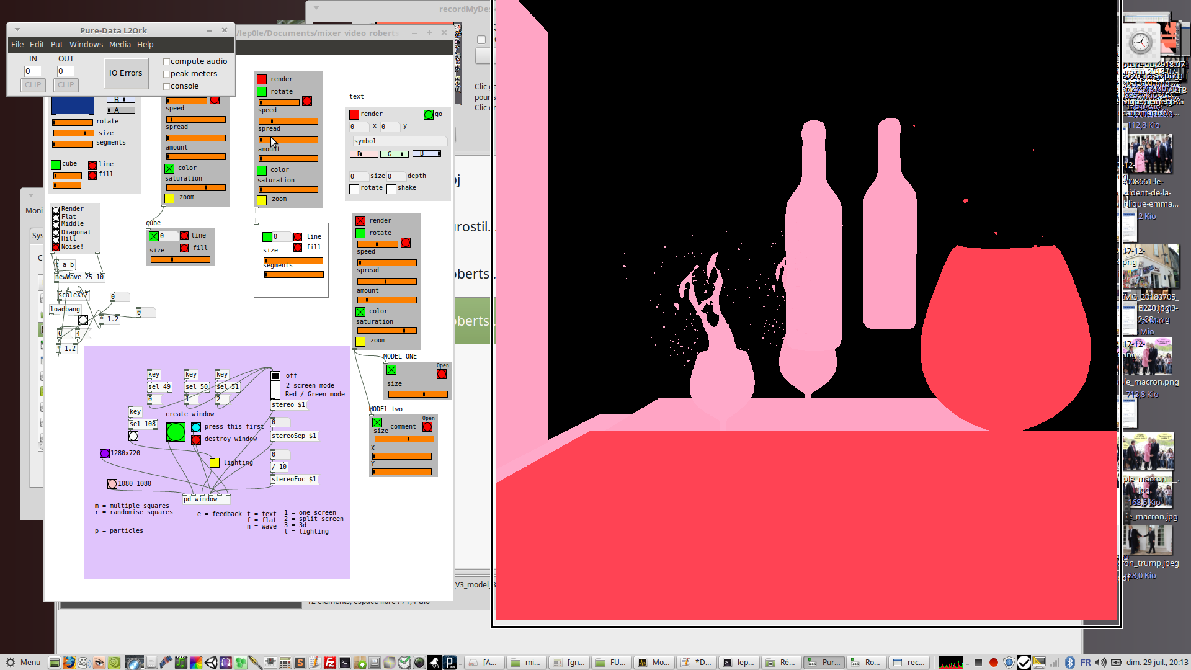Open the Mint Menu button
The image size is (1191, 670).
click(23, 663)
